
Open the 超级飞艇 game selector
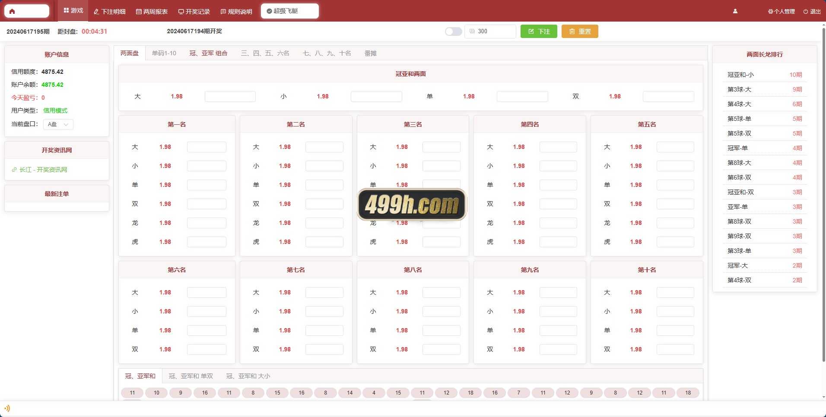click(x=290, y=11)
